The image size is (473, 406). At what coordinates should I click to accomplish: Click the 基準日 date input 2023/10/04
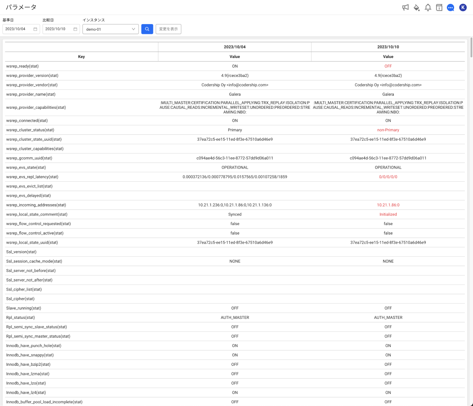[x=21, y=29]
